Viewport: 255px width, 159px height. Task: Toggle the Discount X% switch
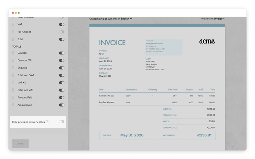[x=62, y=60]
